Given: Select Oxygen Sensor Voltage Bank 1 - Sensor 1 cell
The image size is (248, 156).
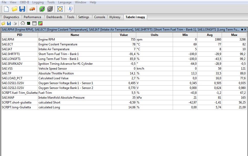Looking at the screenshot, I should 75,83.
